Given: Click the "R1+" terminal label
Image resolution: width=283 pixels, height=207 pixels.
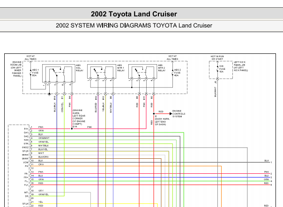Looking at the screenshot, I should pyautogui.click(x=26, y=129).
